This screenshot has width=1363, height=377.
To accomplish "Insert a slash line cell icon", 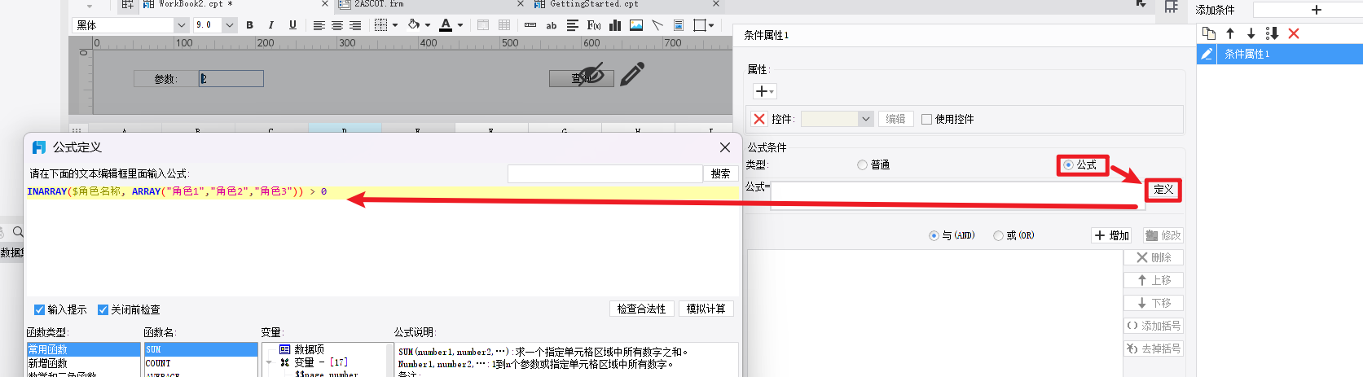I will 657,25.
